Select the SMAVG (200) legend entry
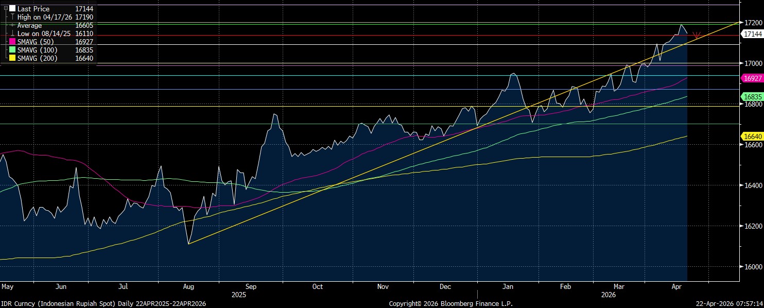The height and width of the screenshot is (308, 764). pyautogui.click(x=37, y=59)
